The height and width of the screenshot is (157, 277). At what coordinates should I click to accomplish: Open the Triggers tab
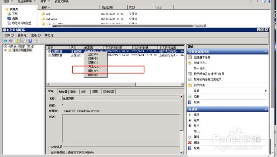coord(63,92)
